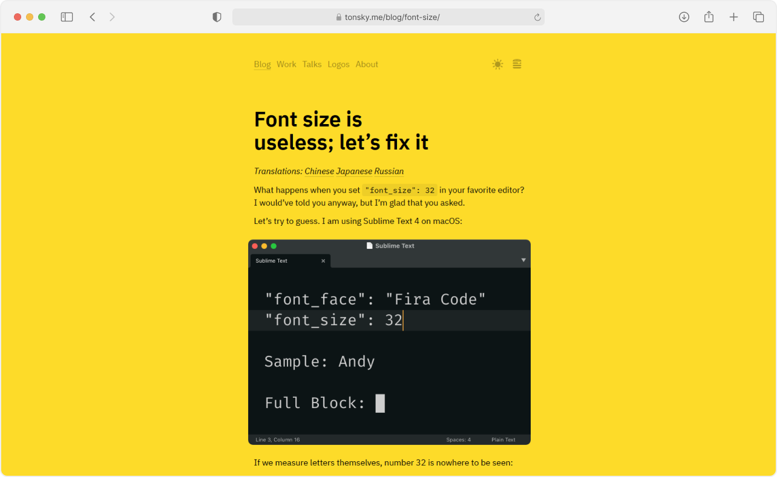777x477 pixels.
Task: Open the Share menu icon
Action: [709, 17]
